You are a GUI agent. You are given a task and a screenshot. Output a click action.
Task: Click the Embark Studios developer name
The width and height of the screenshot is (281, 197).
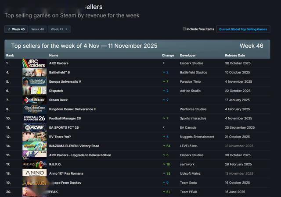[x=193, y=63]
